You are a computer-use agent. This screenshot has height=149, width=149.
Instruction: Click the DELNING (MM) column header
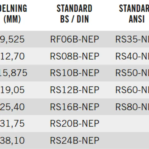click(x=13, y=14)
